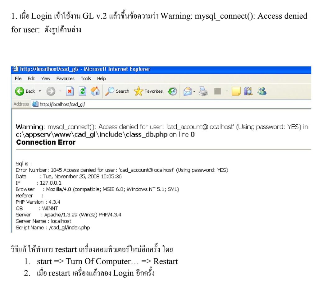Image resolution: width=318 pixels, height=296 pixels.
Task: Click the Research books icon
Action: click(x=248, y=91)
